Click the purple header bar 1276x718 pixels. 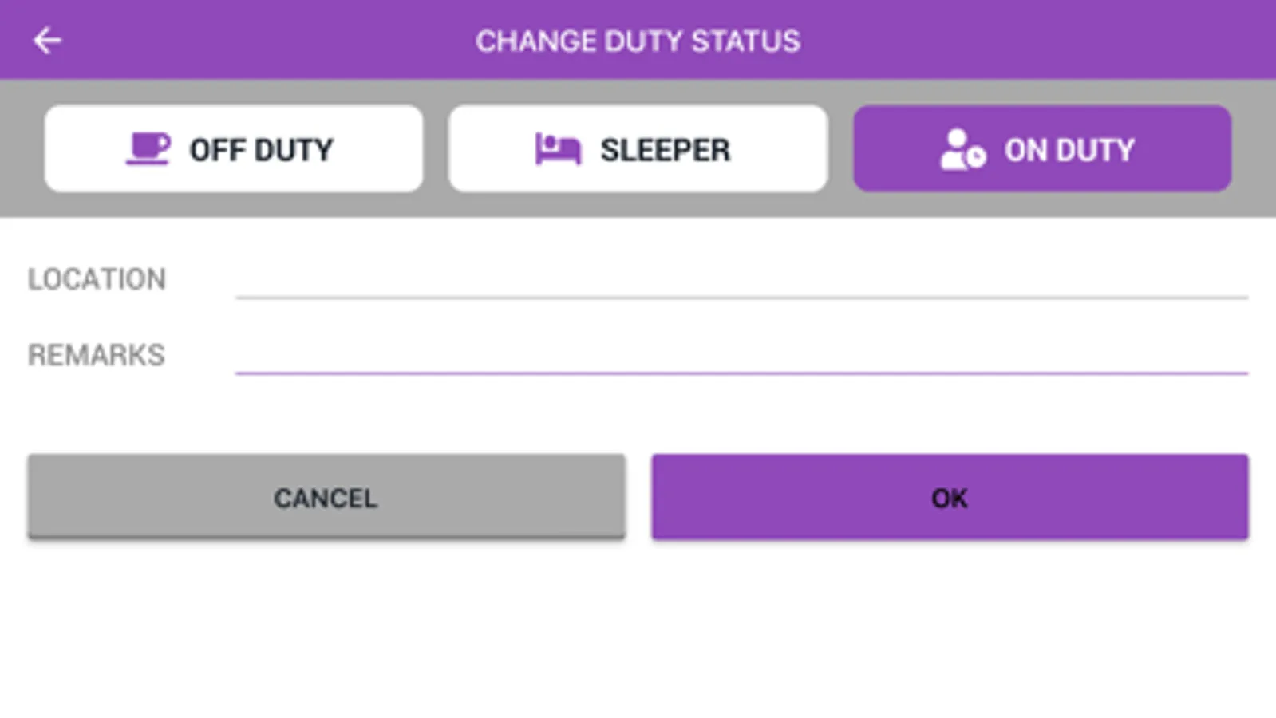click(x=1037, y=40)
